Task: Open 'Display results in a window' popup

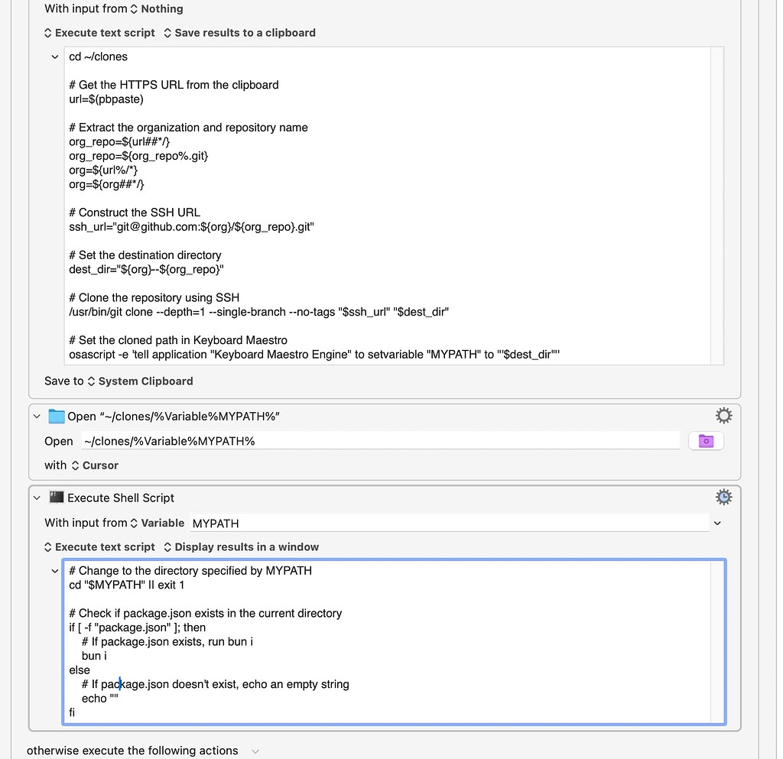Action: [x=241, y=547]
